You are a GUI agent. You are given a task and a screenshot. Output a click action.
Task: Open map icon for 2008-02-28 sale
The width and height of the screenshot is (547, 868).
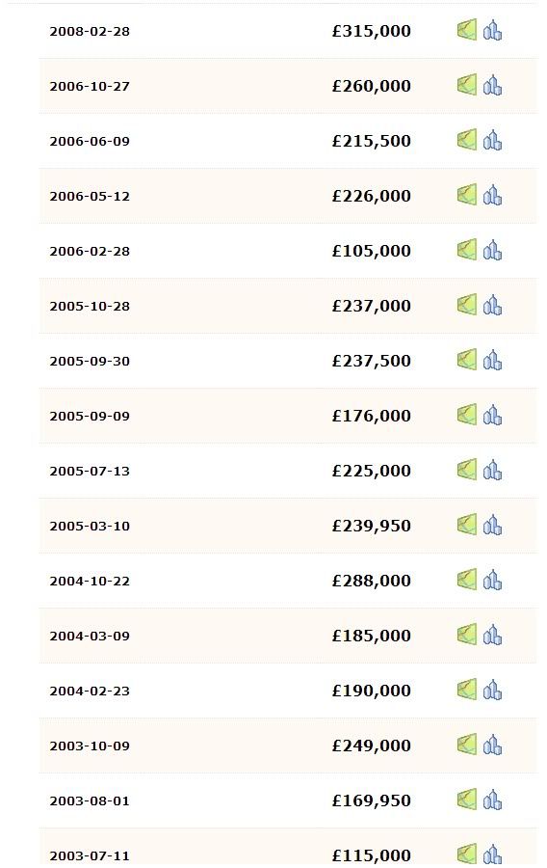(x=467, y=30)
